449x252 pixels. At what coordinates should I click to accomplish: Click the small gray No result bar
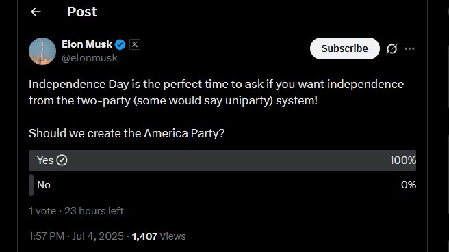(31, 185)
